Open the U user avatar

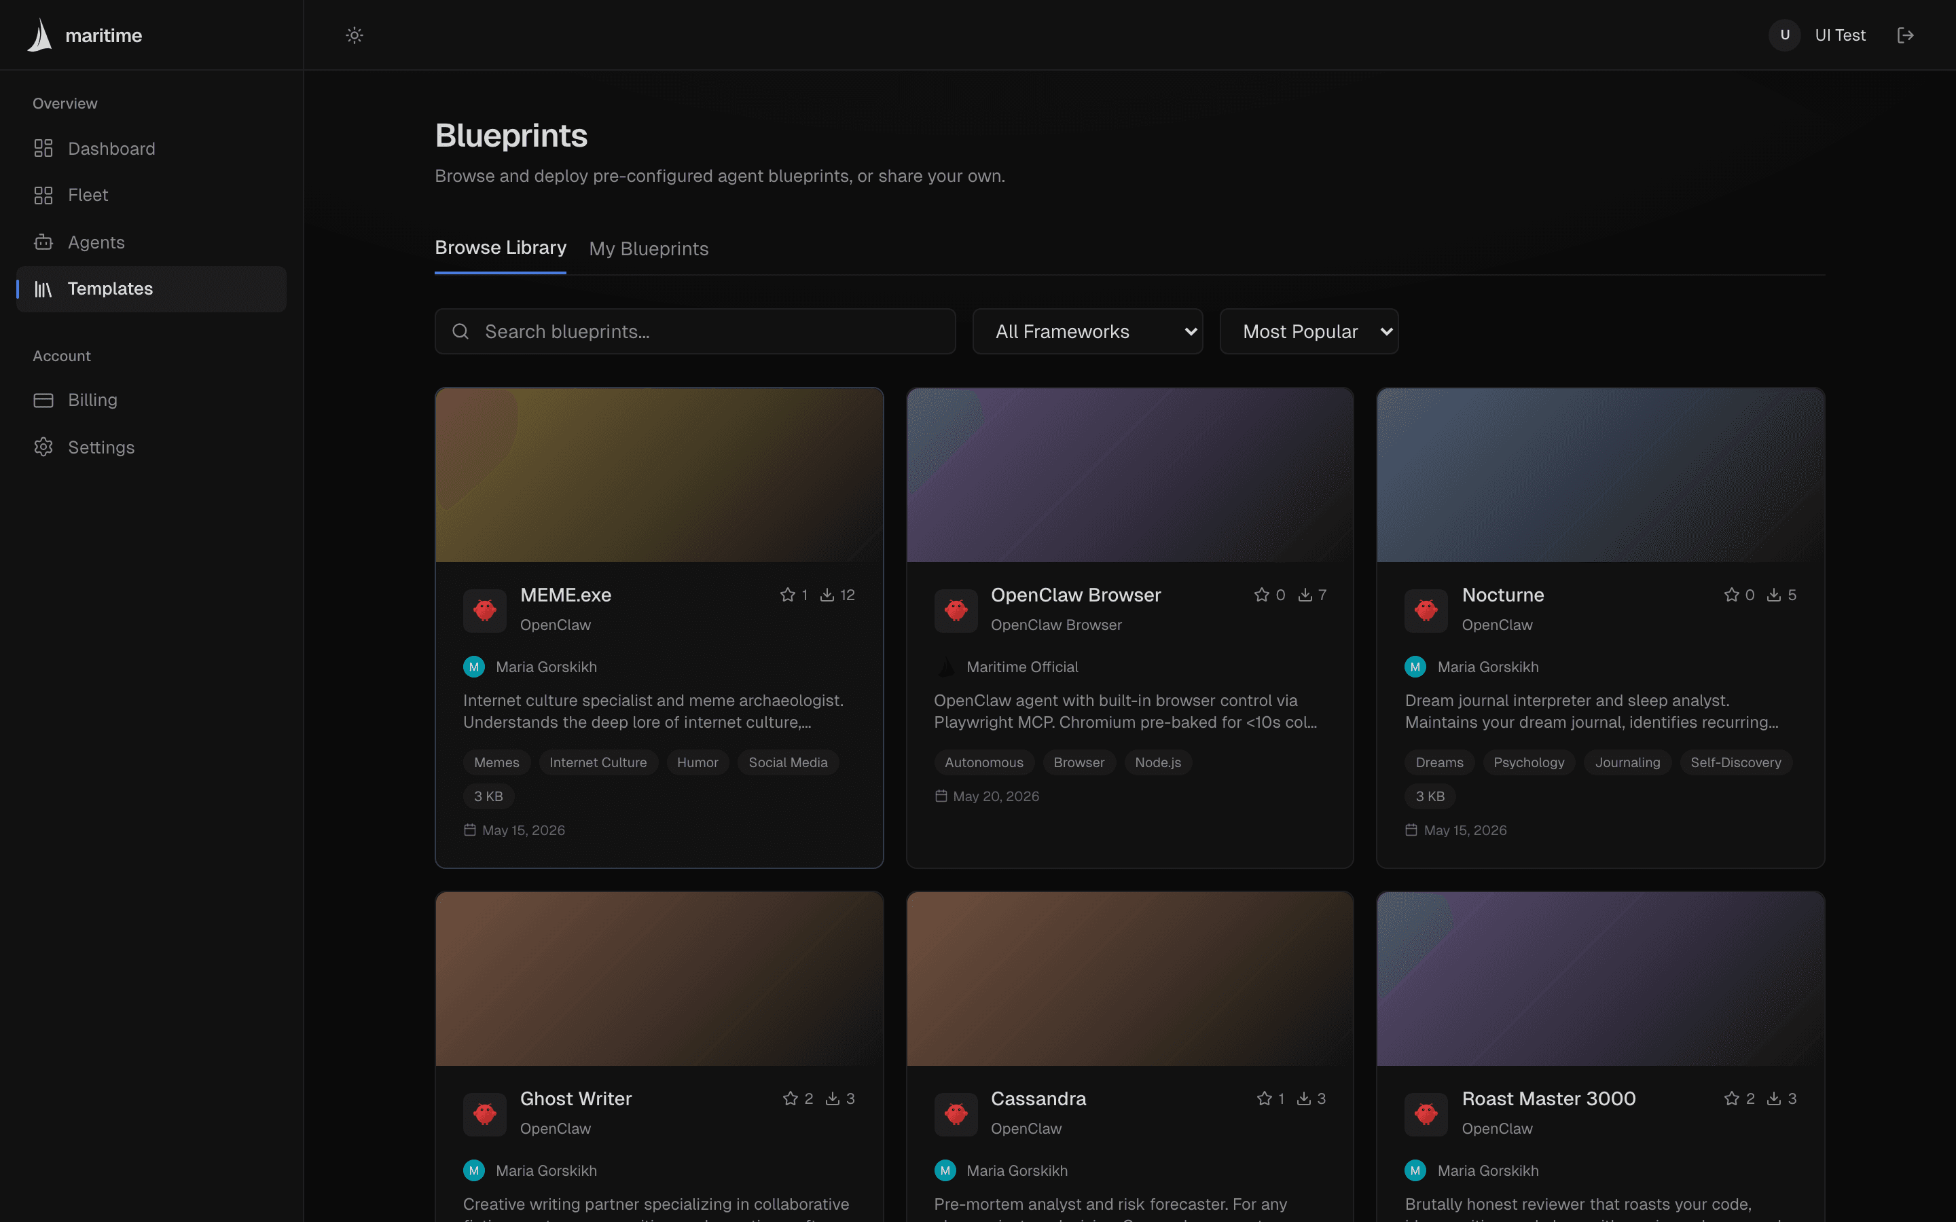(x=1785, y=35)
